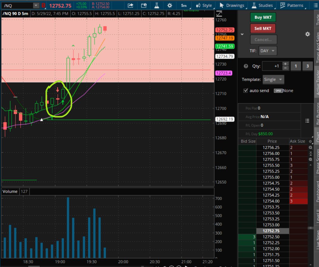
Task: Click the Price column header
Action: pos(272,141)
